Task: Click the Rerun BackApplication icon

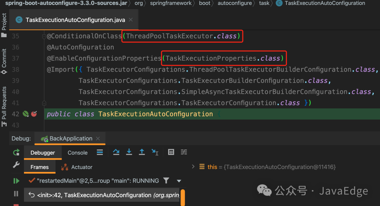Action: click(x=16, y=153)
